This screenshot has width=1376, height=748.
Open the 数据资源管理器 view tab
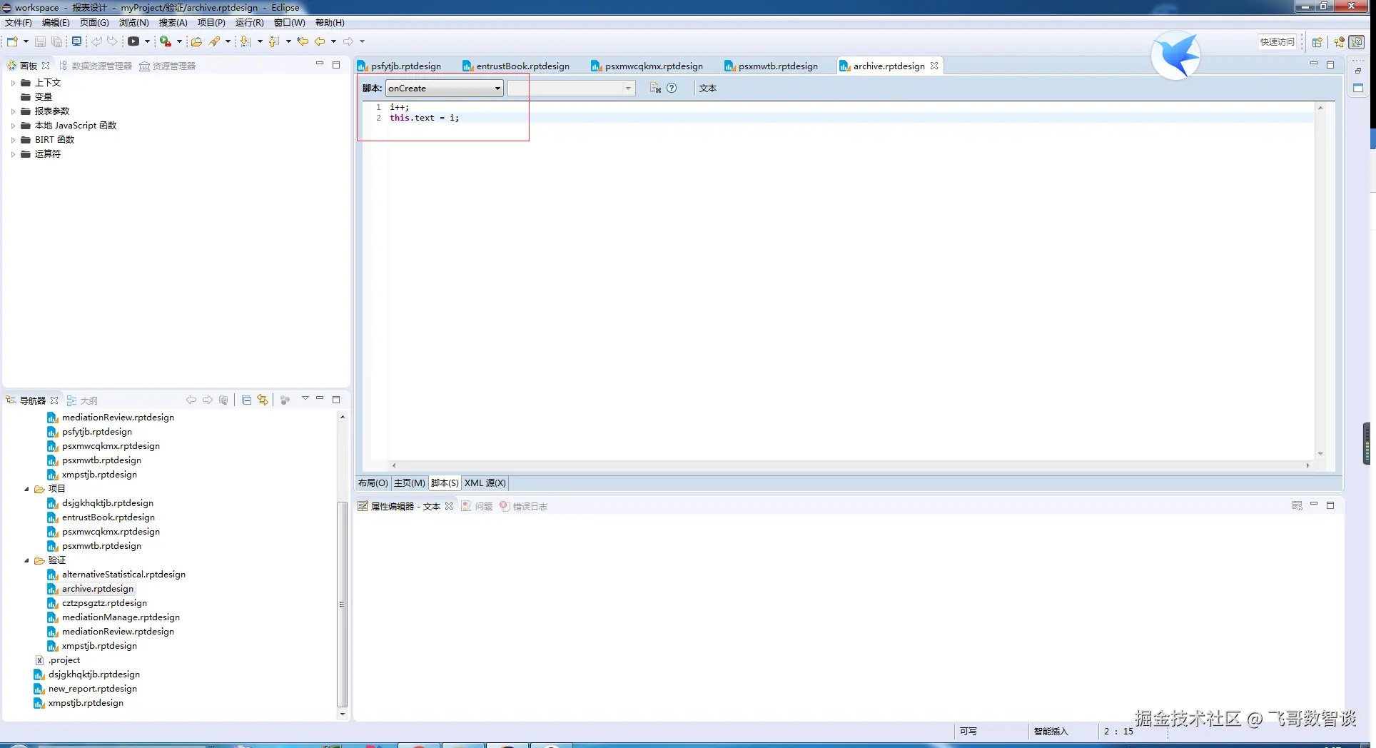(96, 66)
